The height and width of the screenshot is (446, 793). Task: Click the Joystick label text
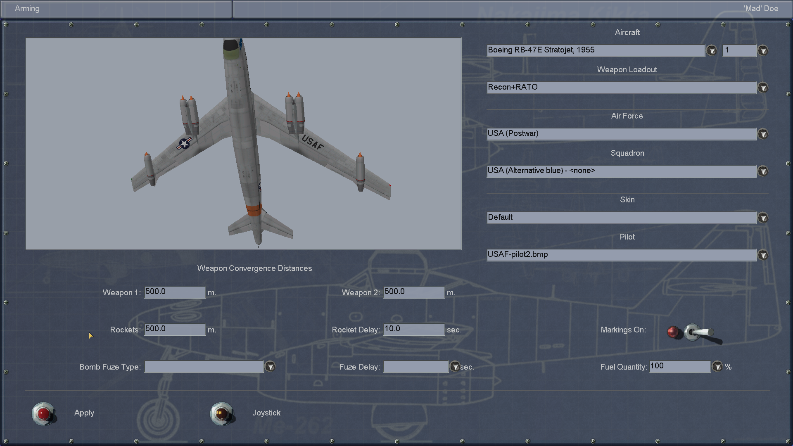(x=266, y=413)
